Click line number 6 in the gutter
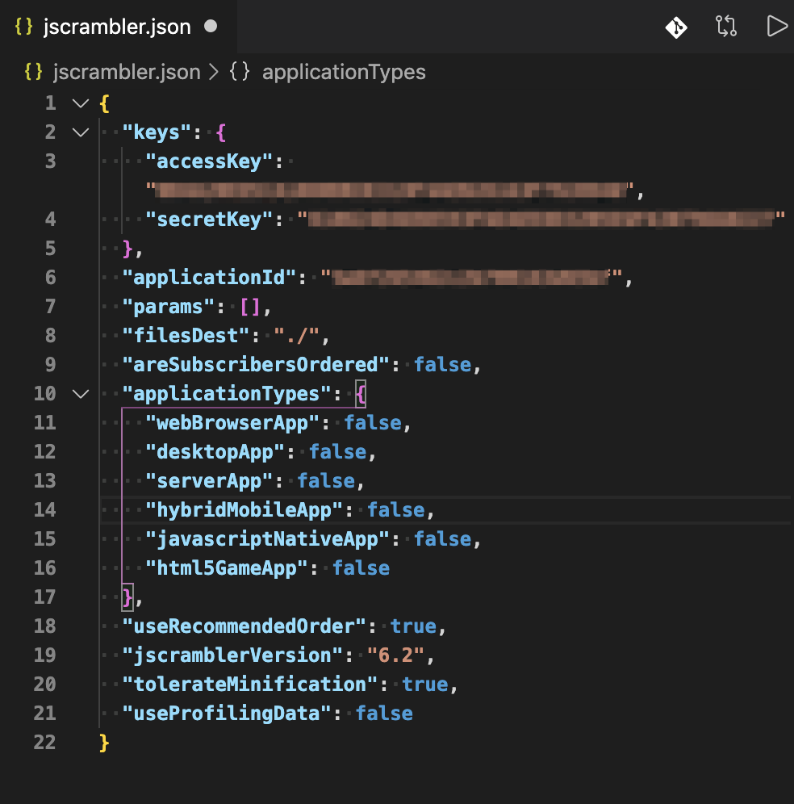This screenshot has height=804, width=794. (50, 278)
